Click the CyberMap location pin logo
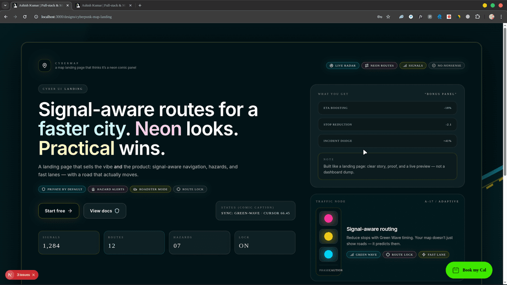Image resolution: width=507 pixels, height=285 pixels. [x=45, y=66]
